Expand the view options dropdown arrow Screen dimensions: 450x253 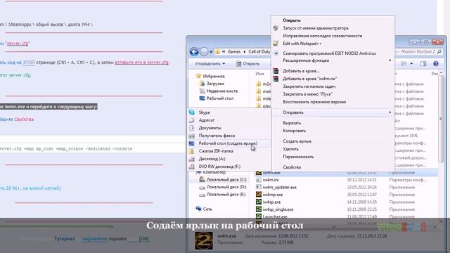(x=411, y=64)
